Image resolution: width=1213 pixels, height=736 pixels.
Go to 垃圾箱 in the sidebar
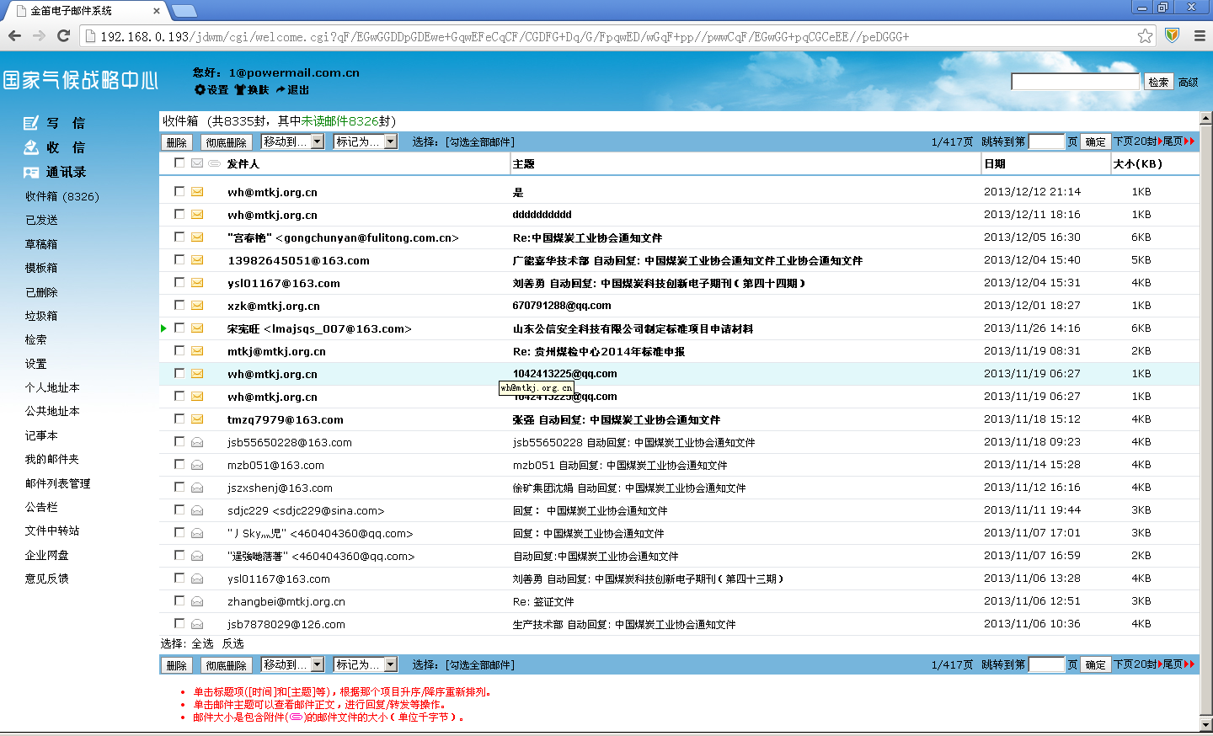pos(41,316)
